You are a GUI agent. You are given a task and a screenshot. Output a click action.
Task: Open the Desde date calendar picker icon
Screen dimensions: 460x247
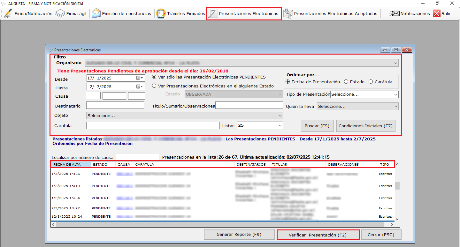140,78
